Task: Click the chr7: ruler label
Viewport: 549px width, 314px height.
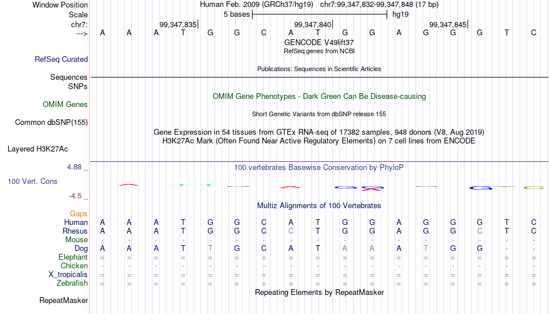Action: tap(79, 24)
